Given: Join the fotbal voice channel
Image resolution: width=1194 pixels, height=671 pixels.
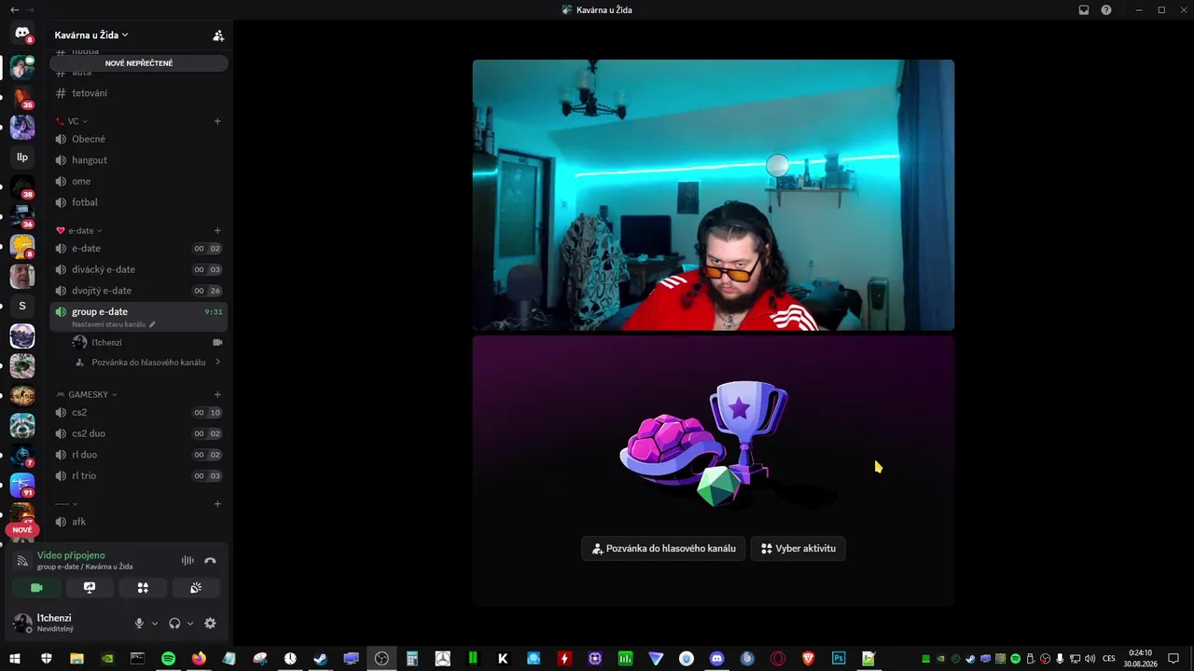Looking at the screenshot, I should click(139, 202).
